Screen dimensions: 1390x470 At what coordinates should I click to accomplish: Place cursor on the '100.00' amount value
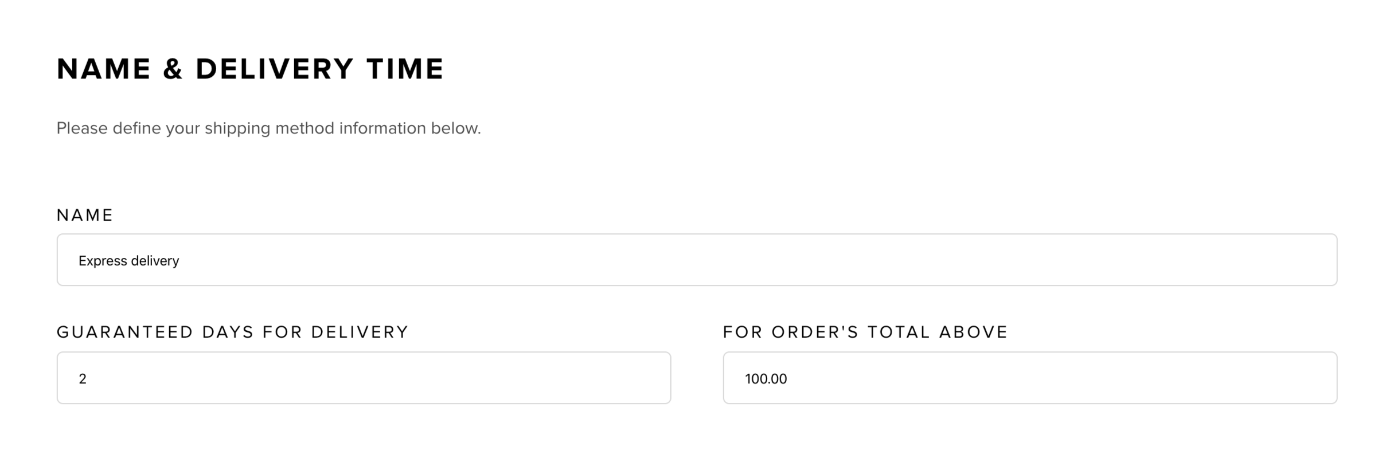click(x=766, y=379)
